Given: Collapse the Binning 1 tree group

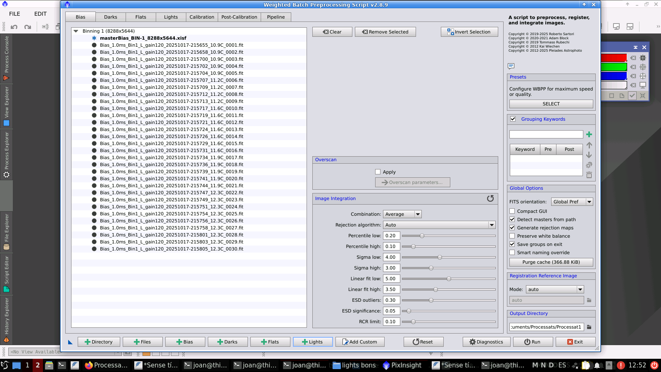Looking at the screenshot, I should (x=76, y=31).
